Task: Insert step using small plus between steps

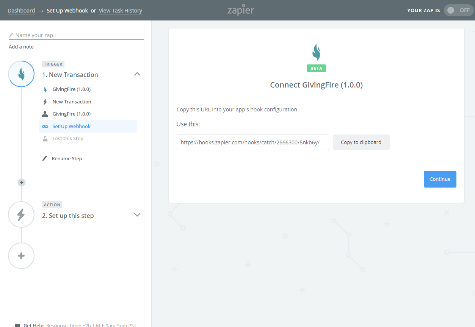Action: [x=22, y=182]
